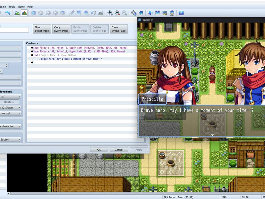
Task: Select the Ellipse drawing tool
Action: click(x=86, y=13)
